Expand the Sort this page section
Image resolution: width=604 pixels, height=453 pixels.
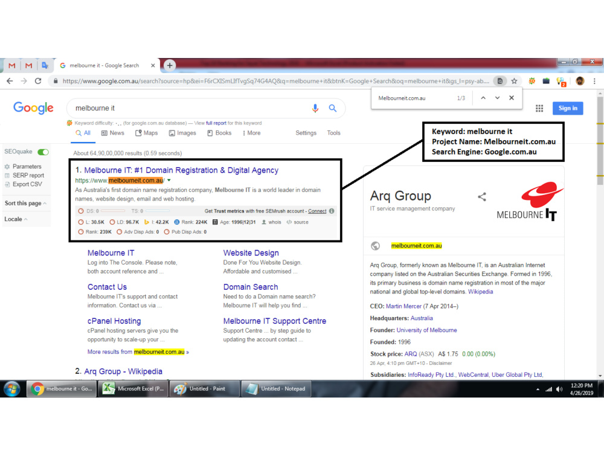[x=25, y=203]
